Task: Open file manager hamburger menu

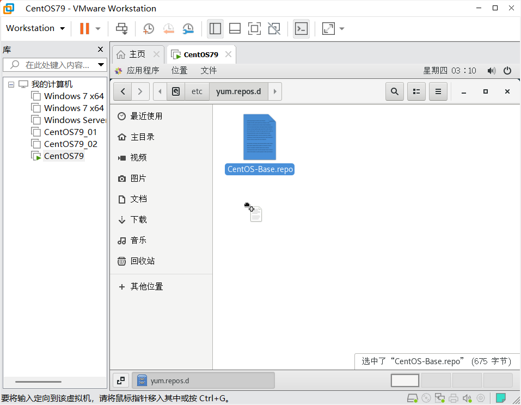Action: pos(438,91)
